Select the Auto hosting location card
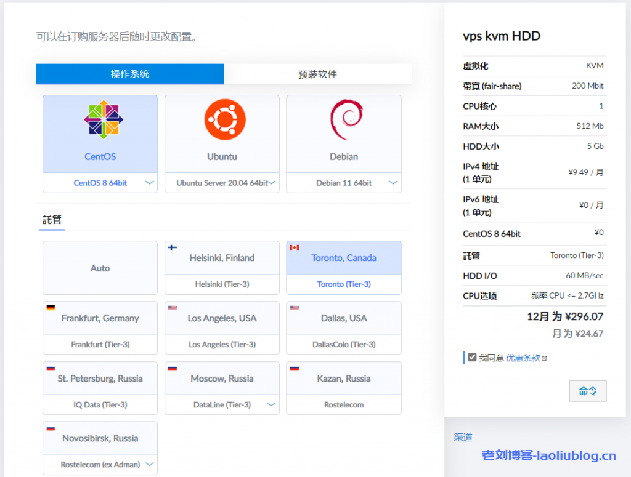 100,268
